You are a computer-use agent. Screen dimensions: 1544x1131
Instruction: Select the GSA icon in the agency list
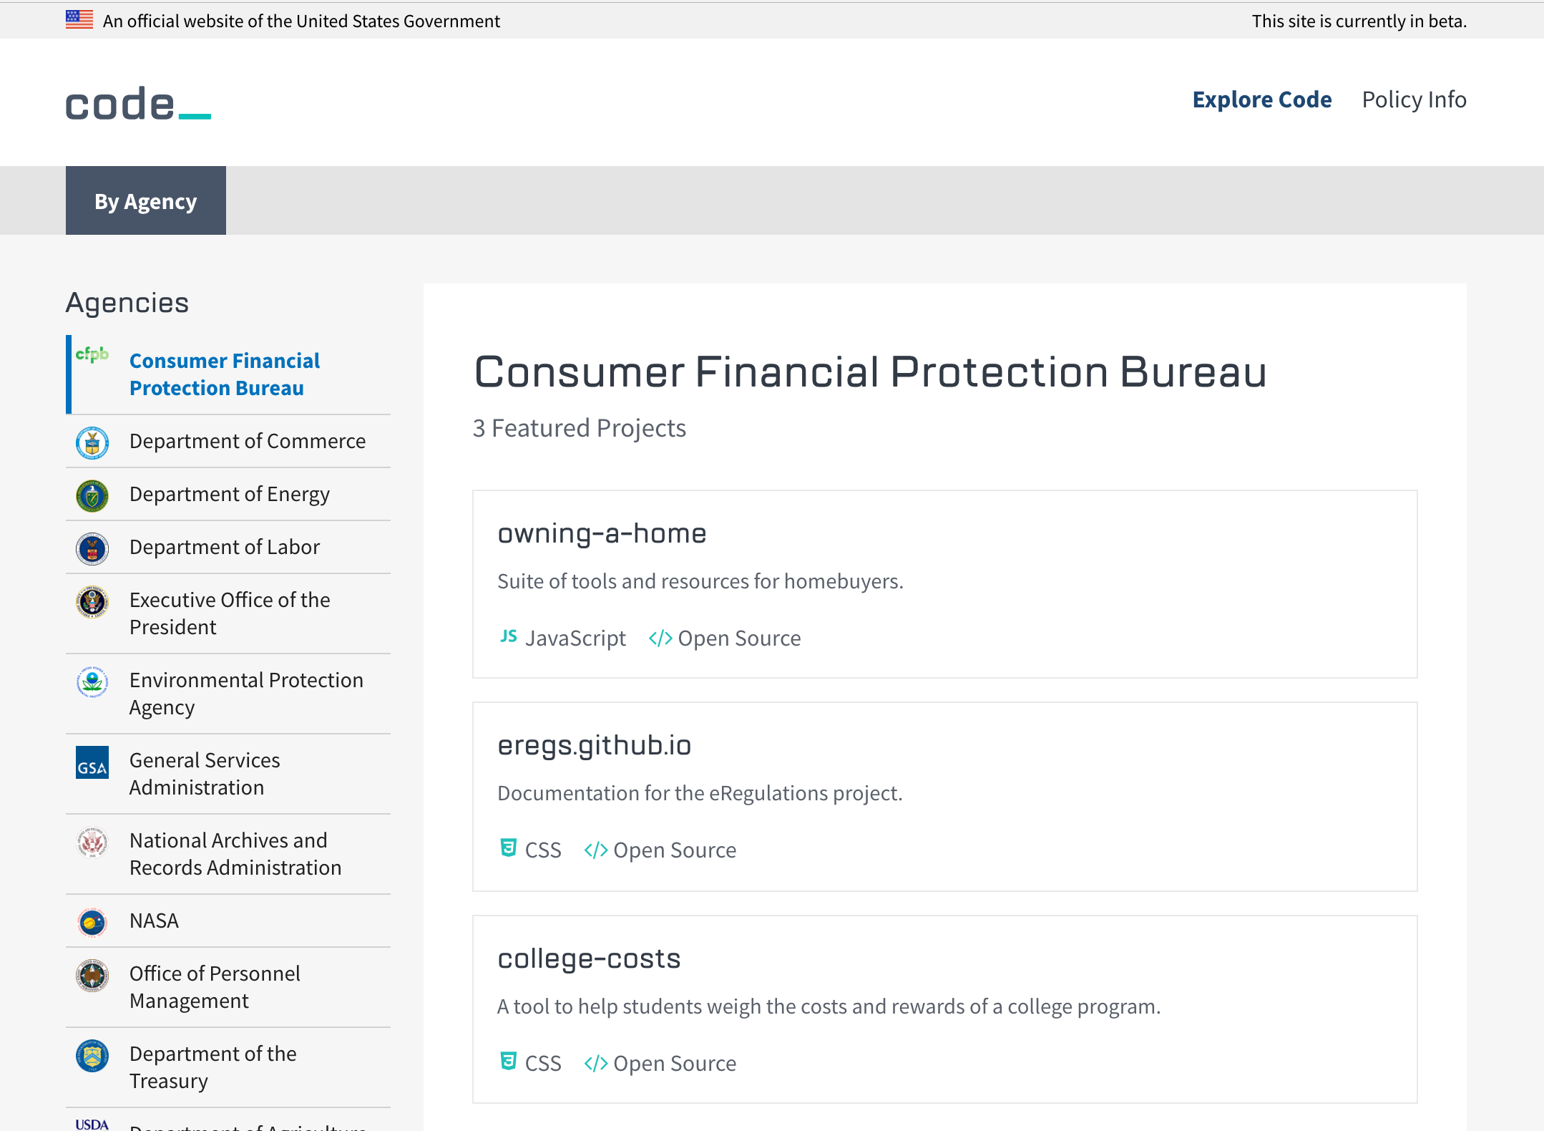(91, 764)
